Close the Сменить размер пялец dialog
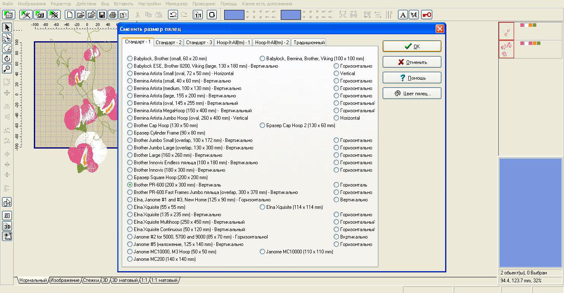 (440, 29)
